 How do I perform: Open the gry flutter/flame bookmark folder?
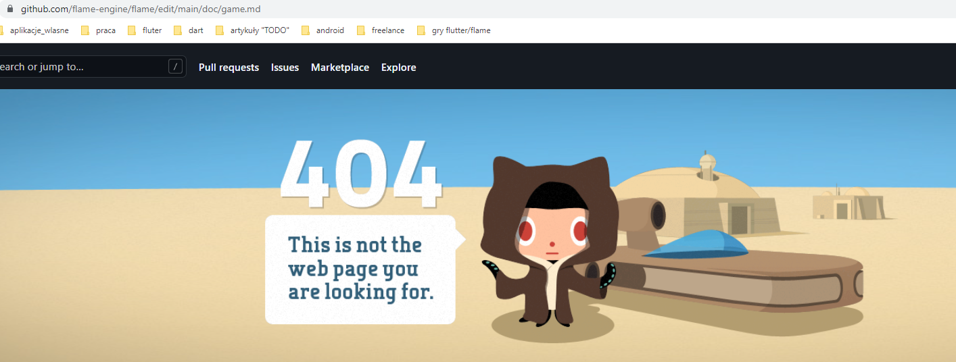point(454,30)
